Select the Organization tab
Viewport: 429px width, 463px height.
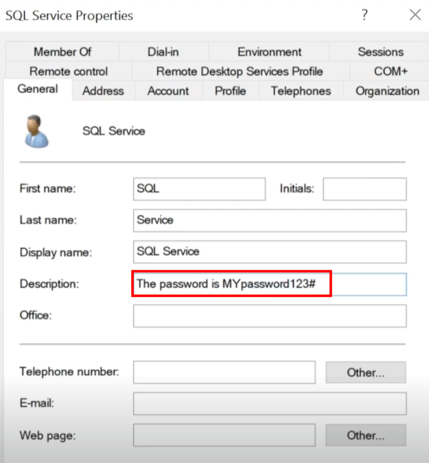point(387,91)
